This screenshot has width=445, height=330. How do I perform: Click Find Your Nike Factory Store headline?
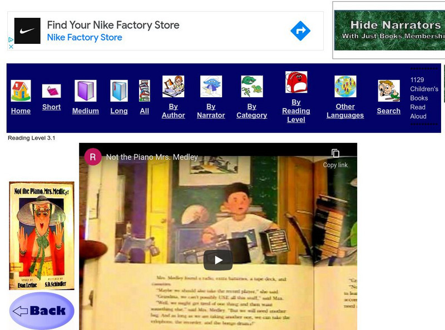click(113, 25)
